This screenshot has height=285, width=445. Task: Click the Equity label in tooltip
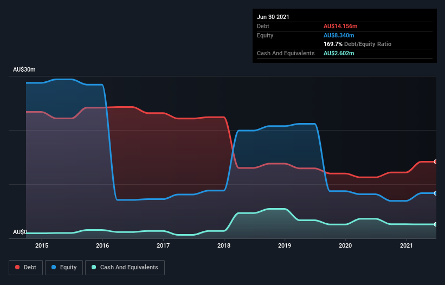265,35
